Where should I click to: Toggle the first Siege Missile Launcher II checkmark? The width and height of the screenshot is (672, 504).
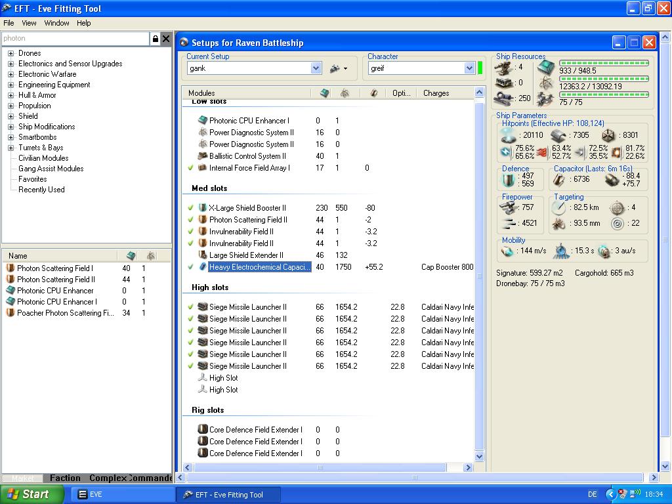click(190, 307)
